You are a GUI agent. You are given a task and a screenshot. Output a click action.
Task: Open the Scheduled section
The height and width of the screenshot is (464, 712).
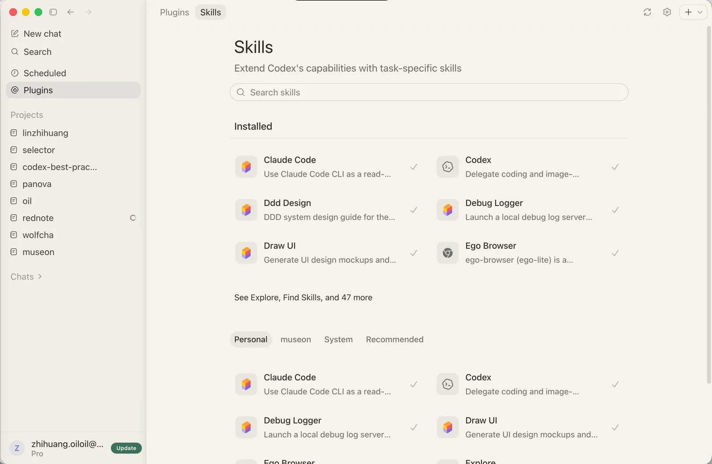click(x=73, y=73)
